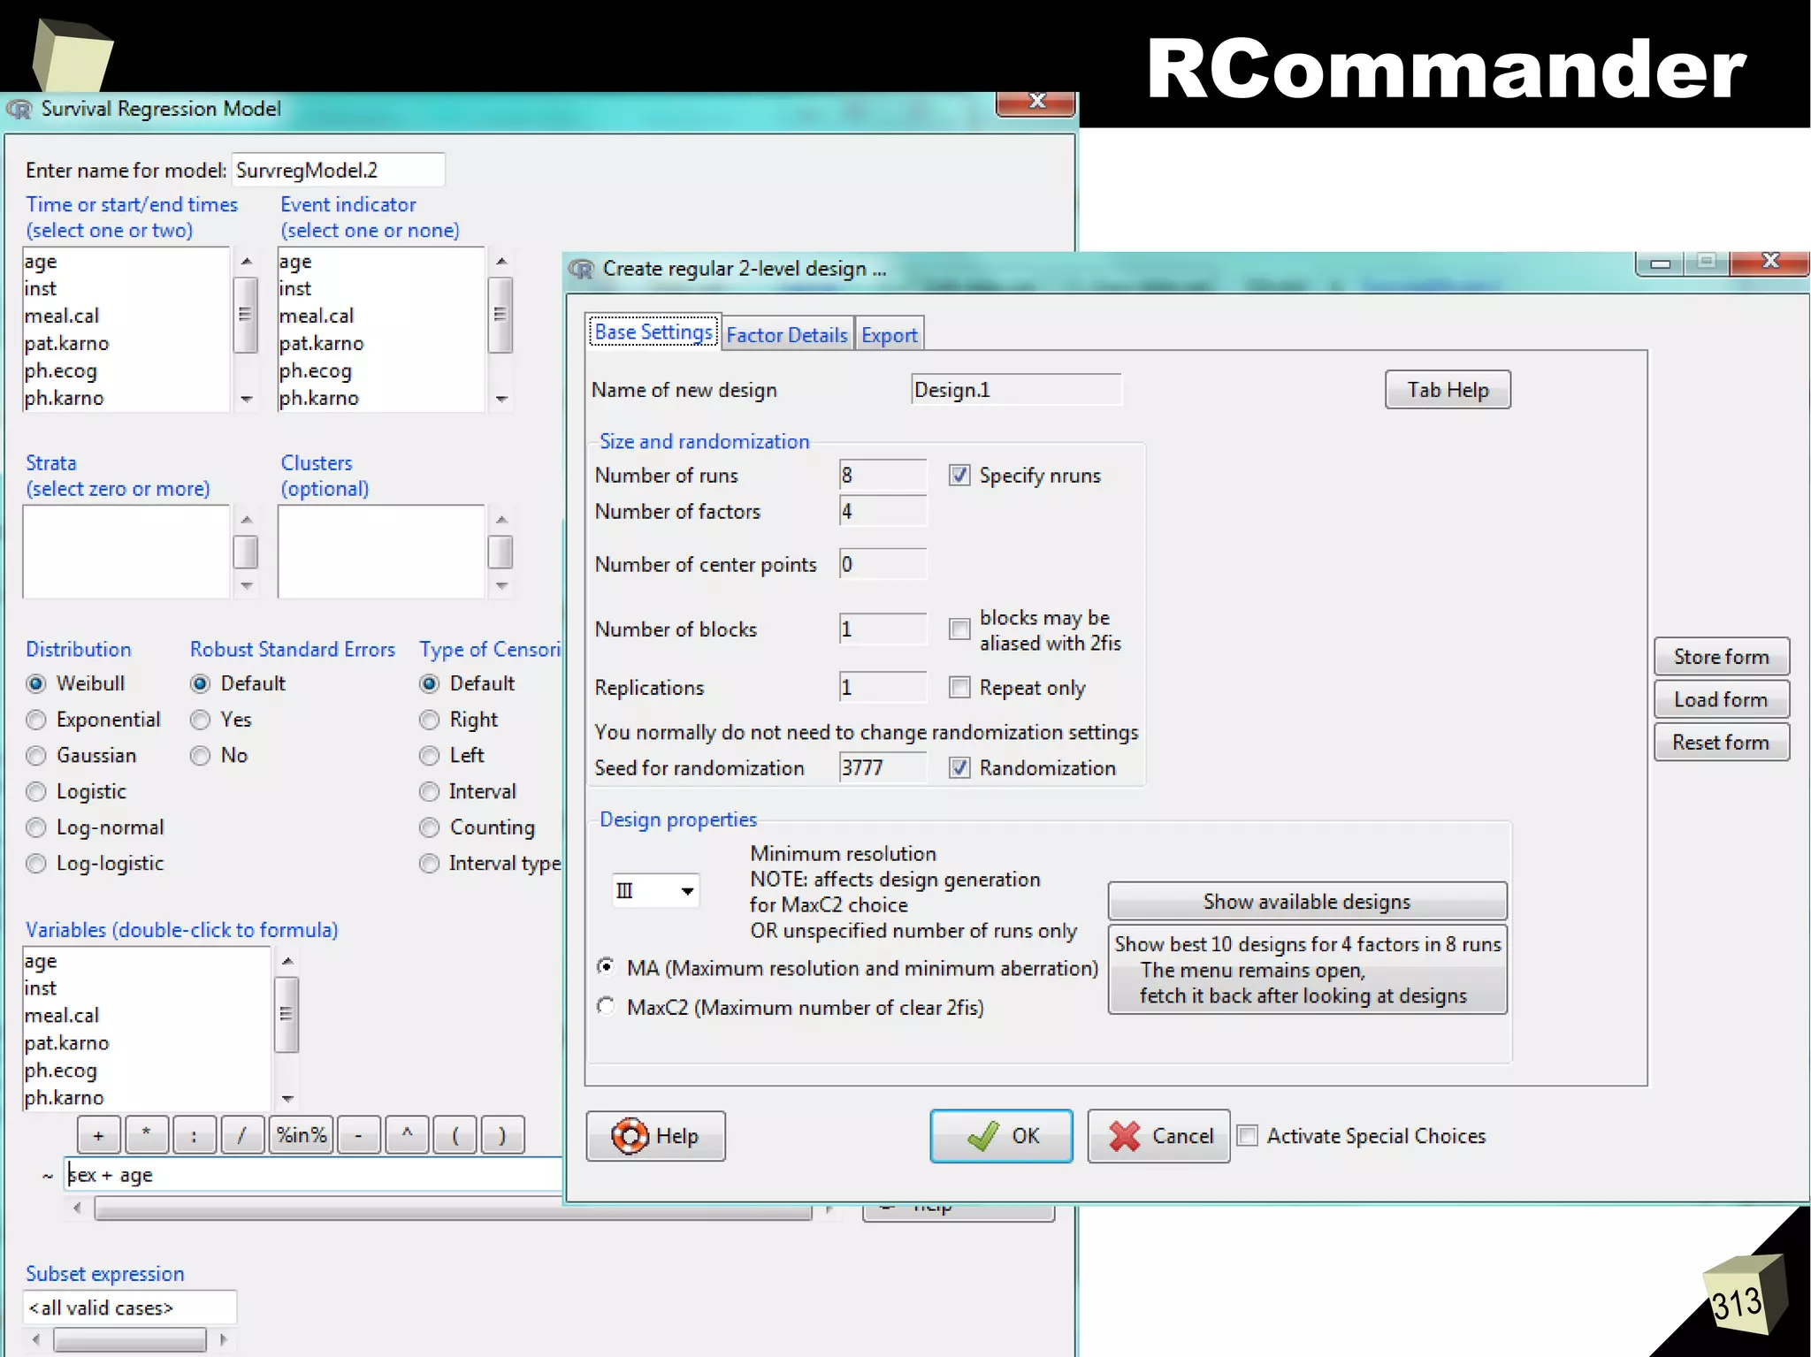The image size is (1811, 1357).
Task: Click the asterisk operator formula button
Action: (x=146, y=1135)
